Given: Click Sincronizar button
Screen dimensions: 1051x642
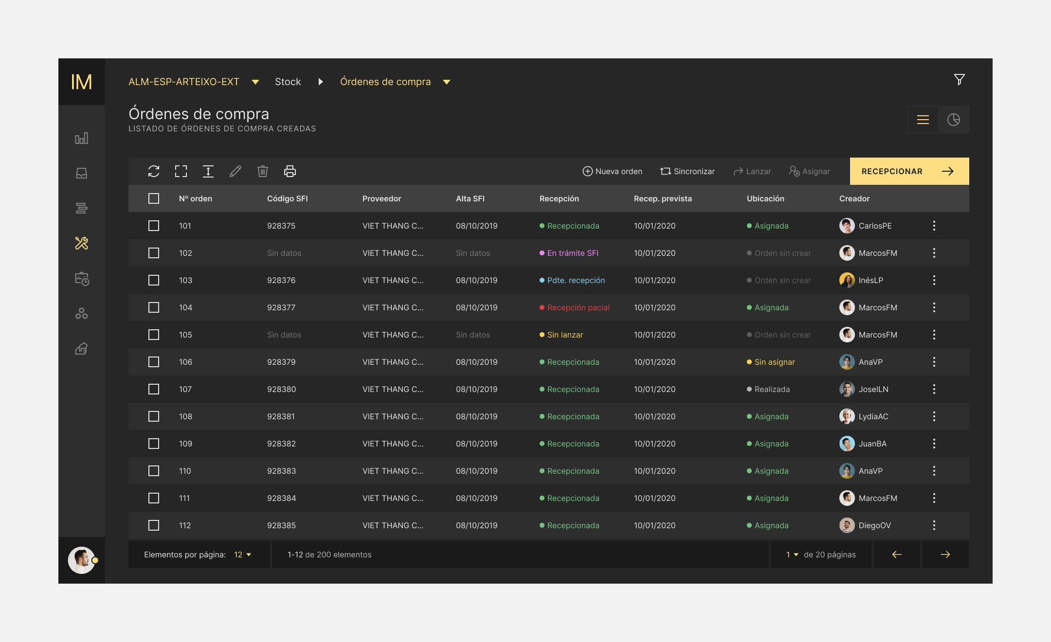Looking at the screenshot, I should point(688,171).
